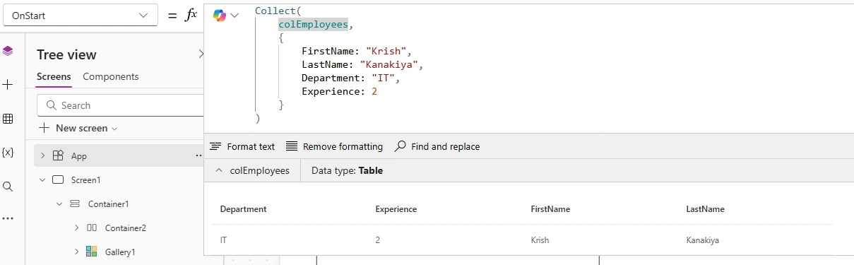Click the "IT" string in formula
This screenshot has width=854, height=265.
tap(383, 78)
